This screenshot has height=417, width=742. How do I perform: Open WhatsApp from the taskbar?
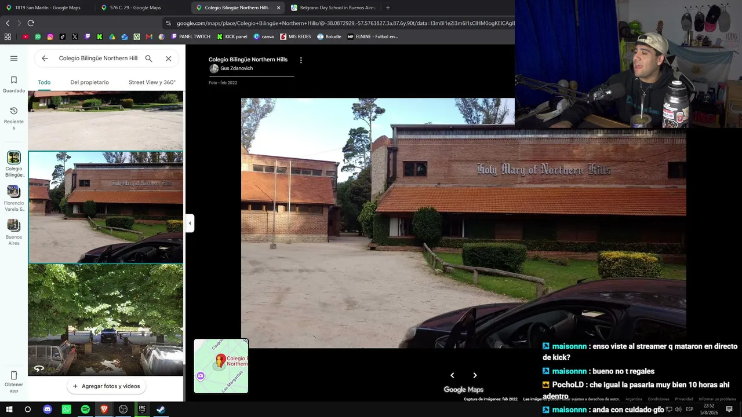(x=67, y=409)
